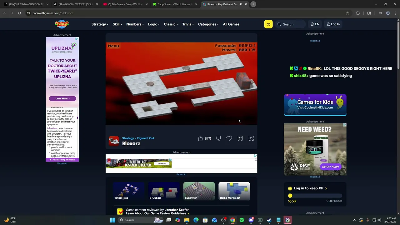
Task: Click Learn More in UPLIZNA ad
Action: (x=62, y=98)
